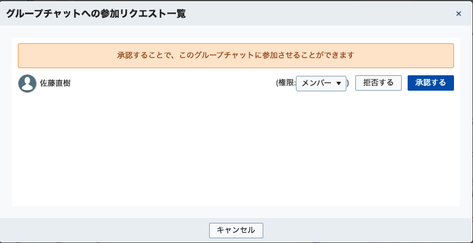473x243 pixels.
Task: Dismiss the dialog using the × icon
Action: click(458, 14)
